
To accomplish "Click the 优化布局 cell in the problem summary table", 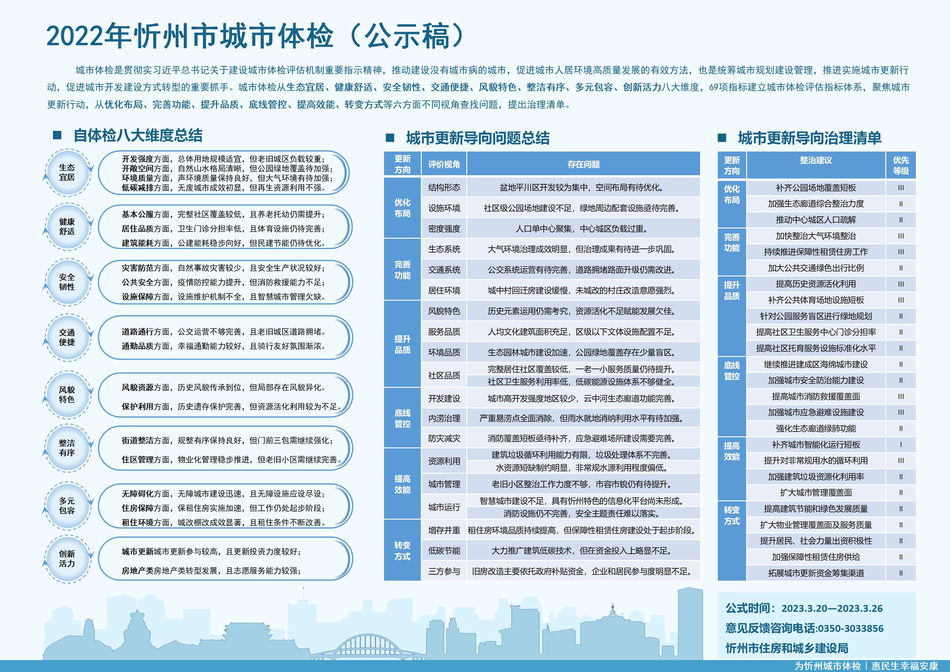I will pyautogui.click(x=402, y=208).
